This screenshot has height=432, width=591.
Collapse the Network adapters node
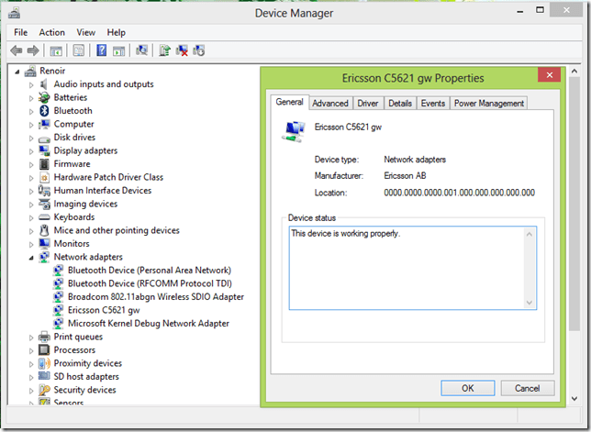point(31,258)
